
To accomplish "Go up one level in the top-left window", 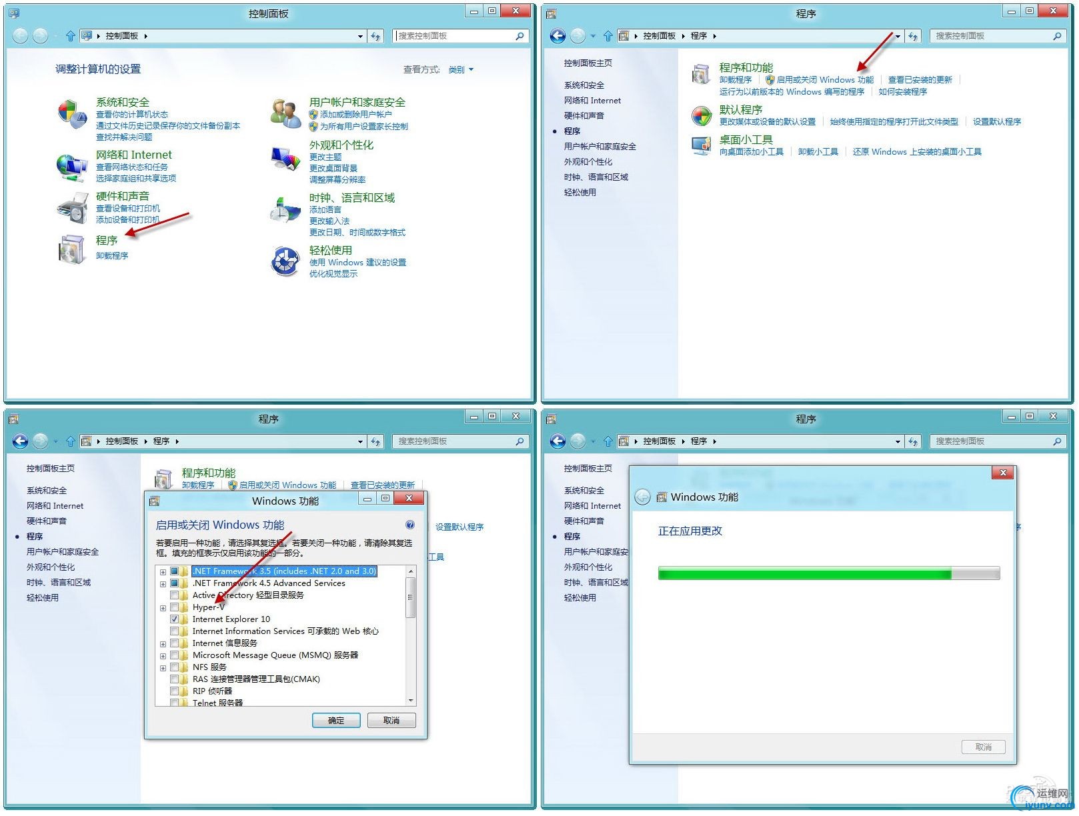I will (70, 36).
